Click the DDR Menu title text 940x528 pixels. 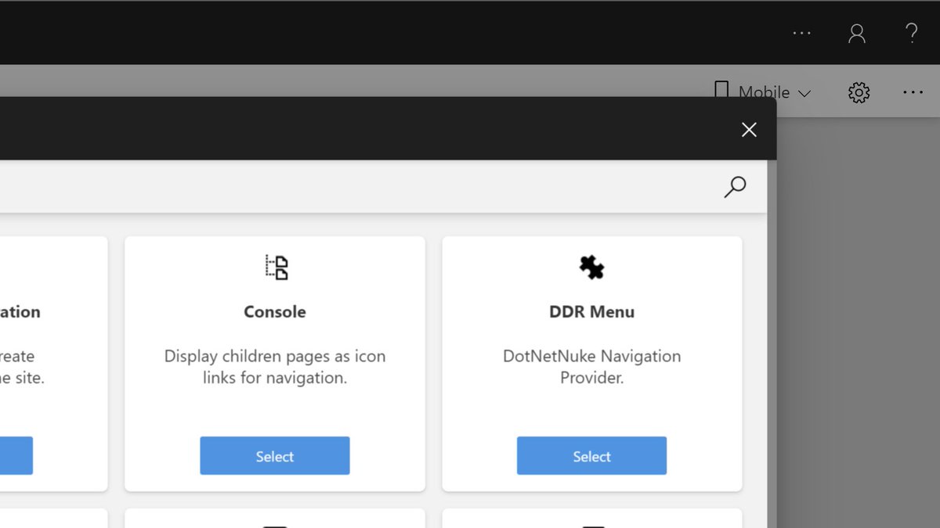(x=591, y=311)
